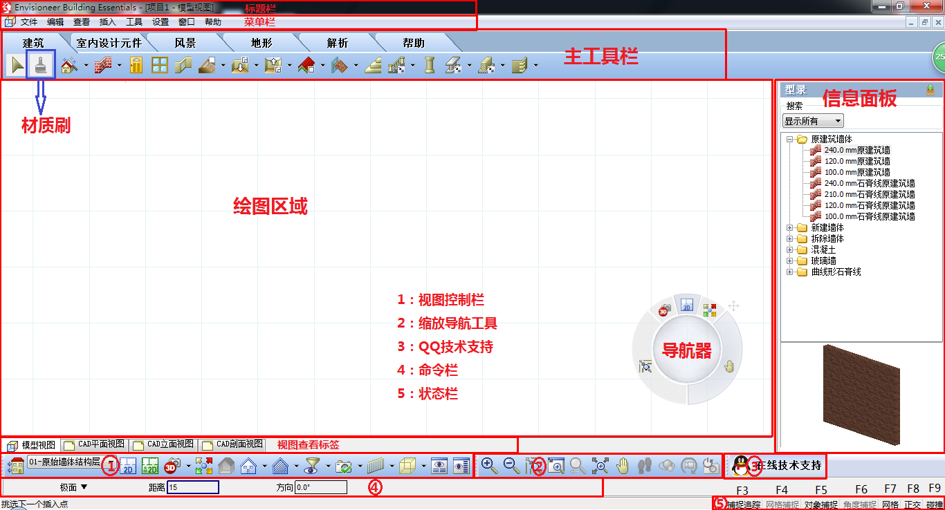Open the house builder wizard tool
This screenshot has width=945, height=510.
click(69, 66)
